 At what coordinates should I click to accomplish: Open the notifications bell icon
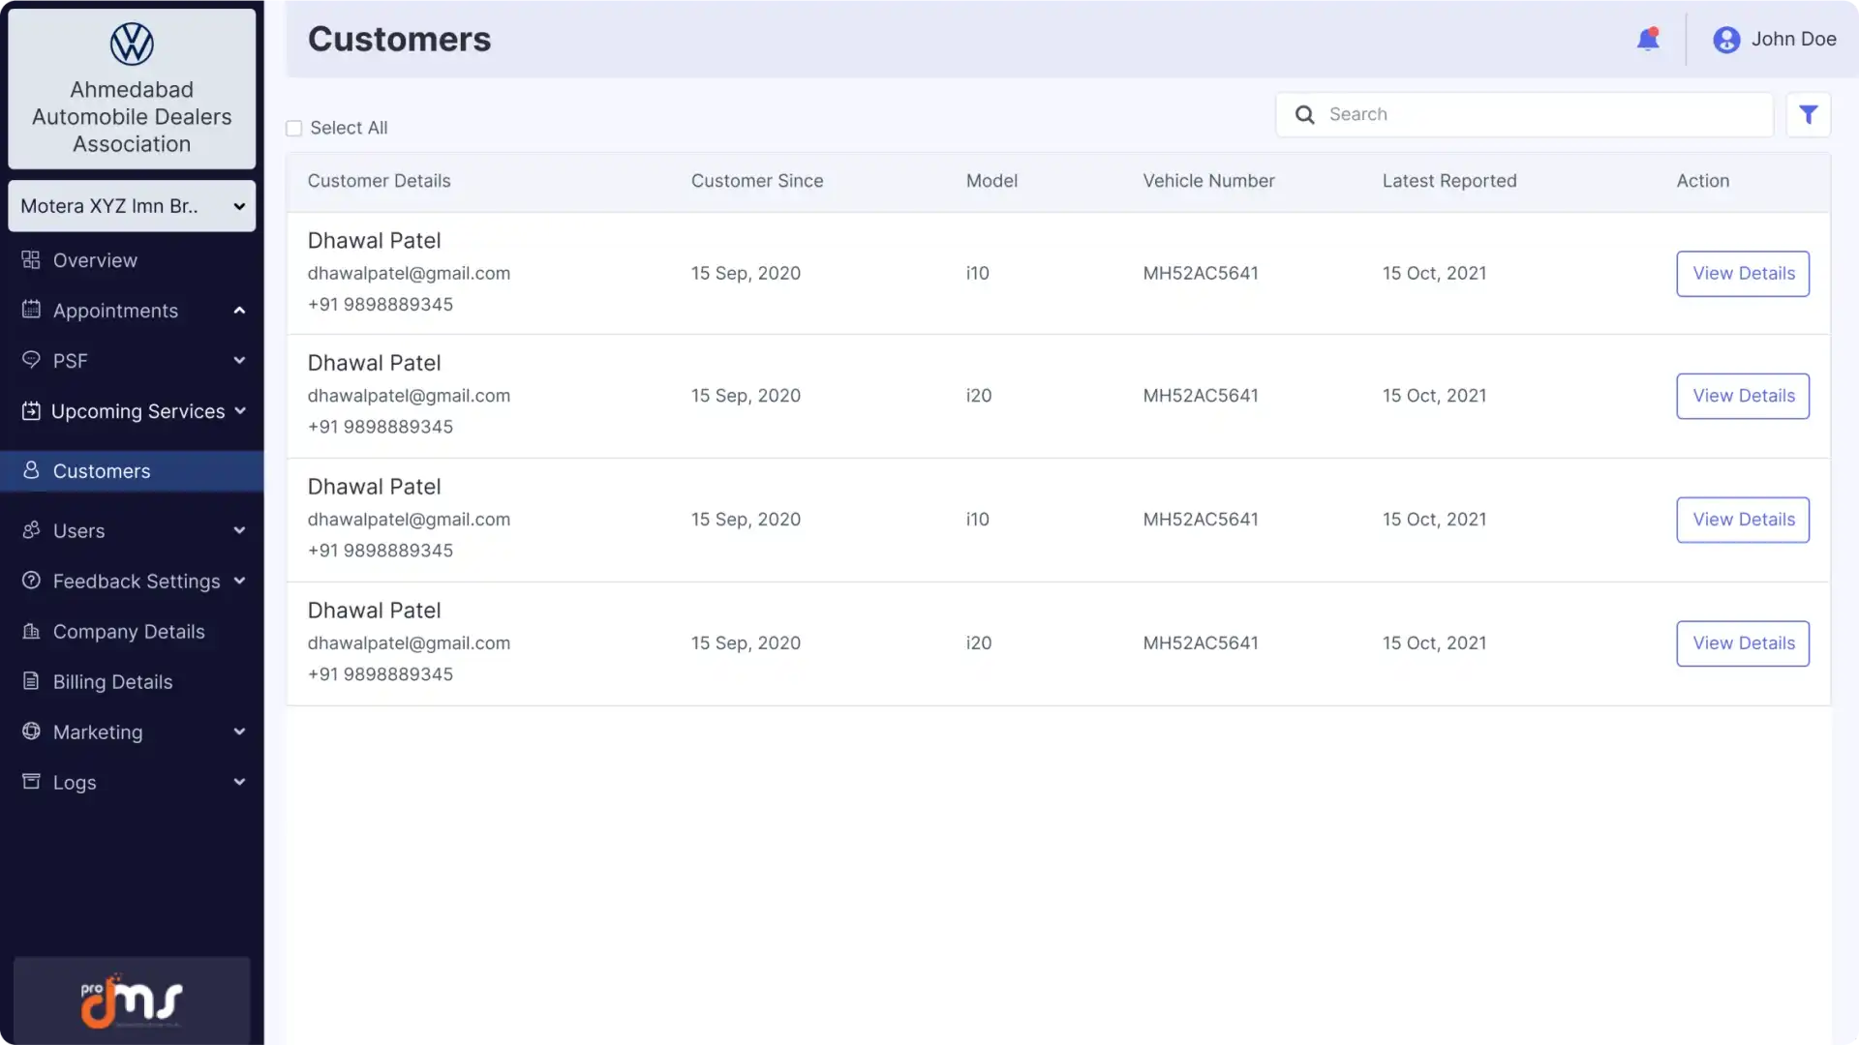pyautogui.click(x=1648, y=39)
